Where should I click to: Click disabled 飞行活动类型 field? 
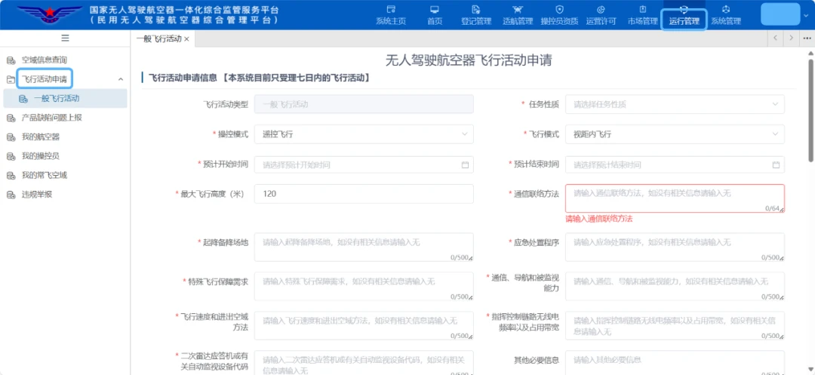(364, 104)
